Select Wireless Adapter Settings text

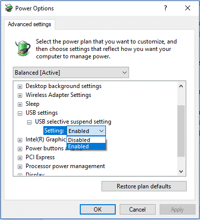pyautogui.click(x=58, y=95)
